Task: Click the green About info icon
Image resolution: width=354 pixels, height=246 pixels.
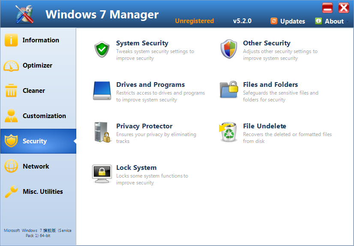Action: tap(318, 21)
